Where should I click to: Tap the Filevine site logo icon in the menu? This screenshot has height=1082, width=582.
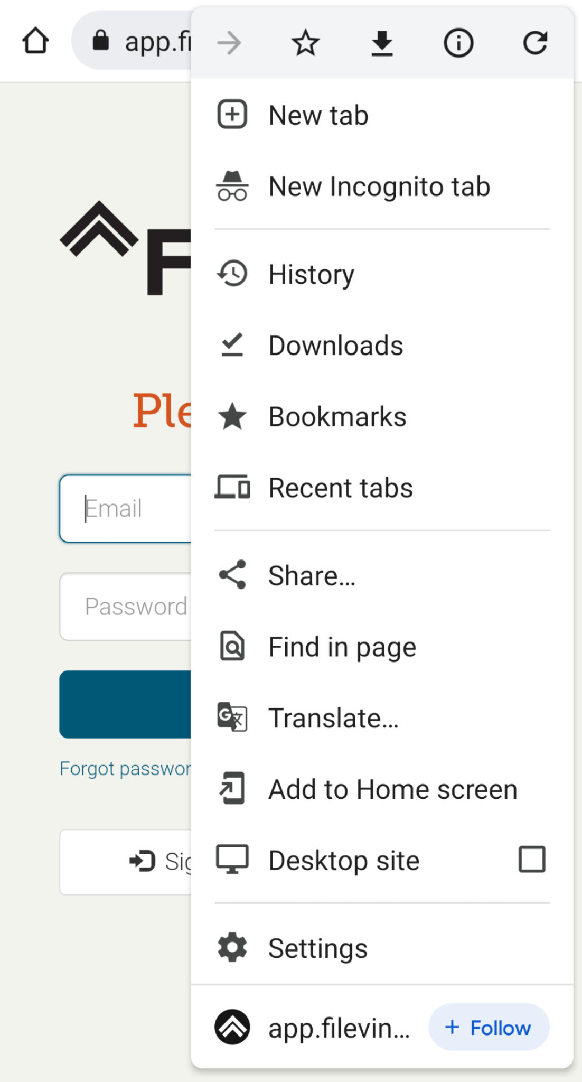pyautogui.click(x=232, y=1027)
